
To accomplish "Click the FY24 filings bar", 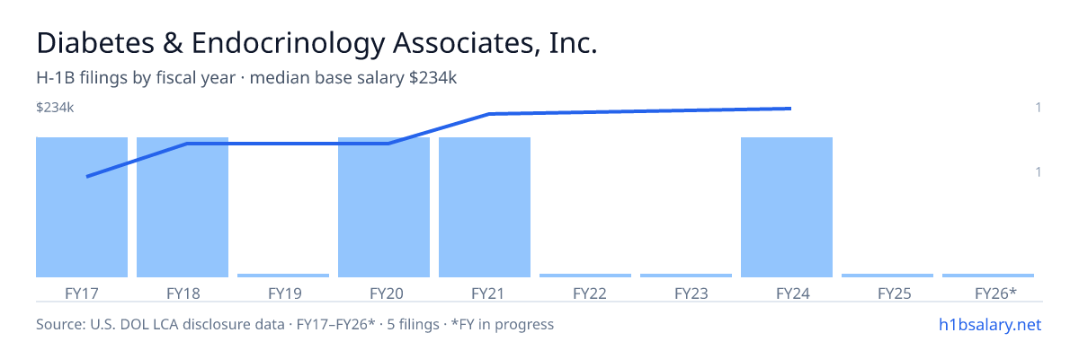I will [787, 207].
